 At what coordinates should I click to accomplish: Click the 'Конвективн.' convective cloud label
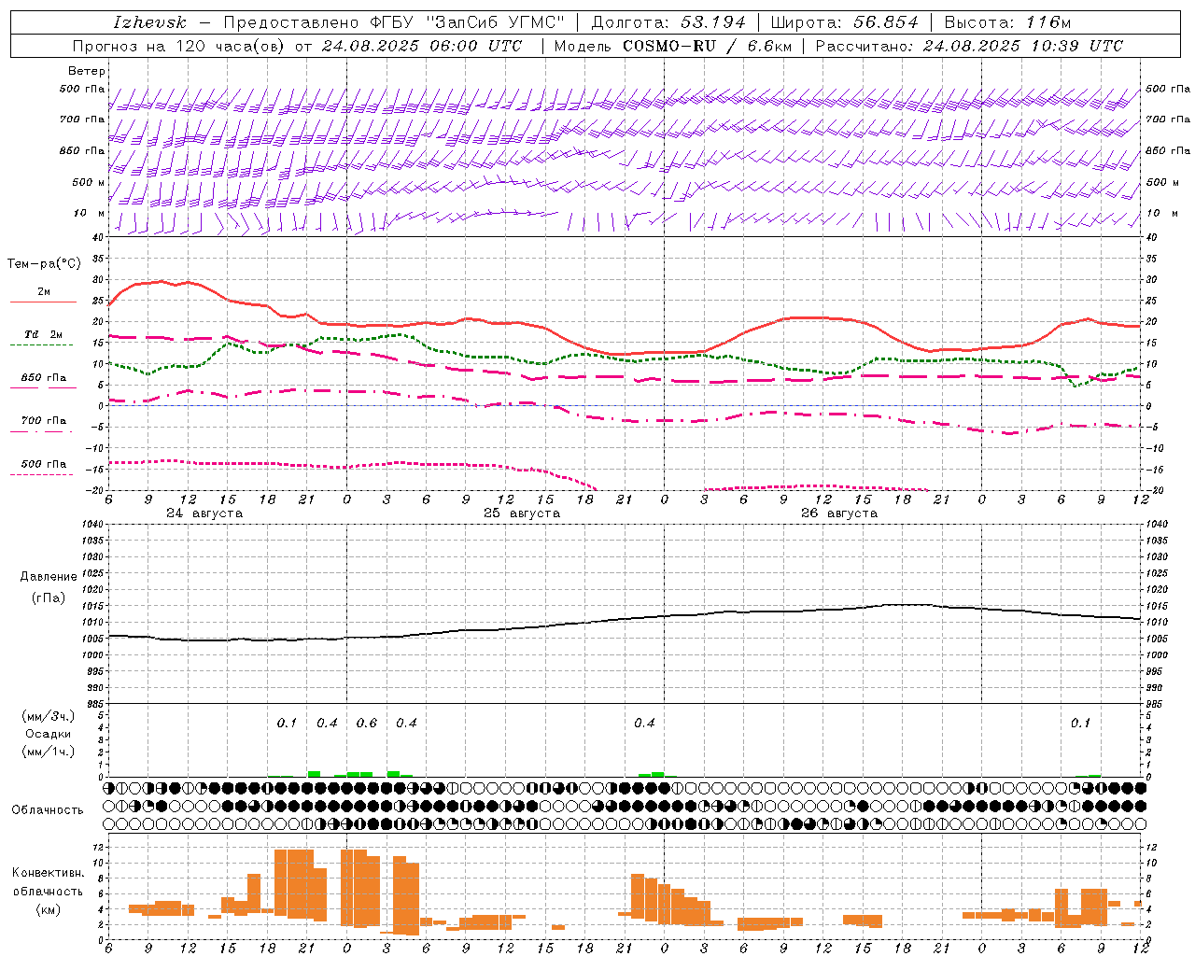(x=49, y=873)
